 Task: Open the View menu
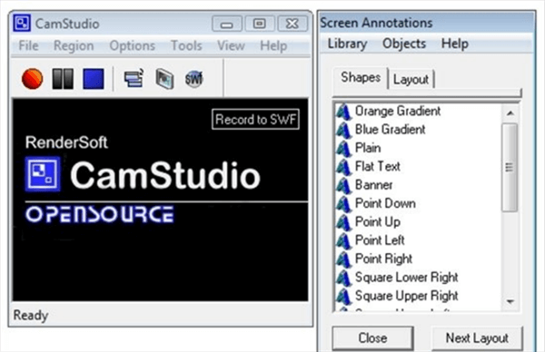point(231,45)
